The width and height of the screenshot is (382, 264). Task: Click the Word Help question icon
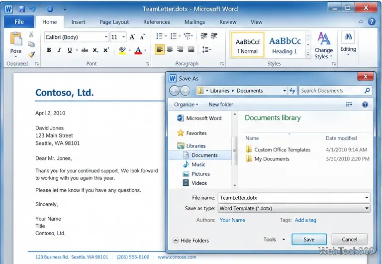372,21
